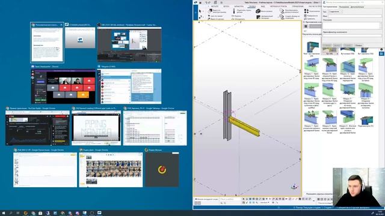The width and height of the screenshot is (385, 216).
Task: Click the grid view icon in component catalog
Action: (x=306, y=26)
